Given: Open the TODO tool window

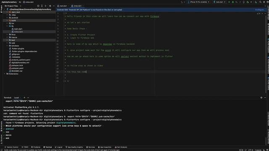Looking at the screenshot, I should (25, 147).
